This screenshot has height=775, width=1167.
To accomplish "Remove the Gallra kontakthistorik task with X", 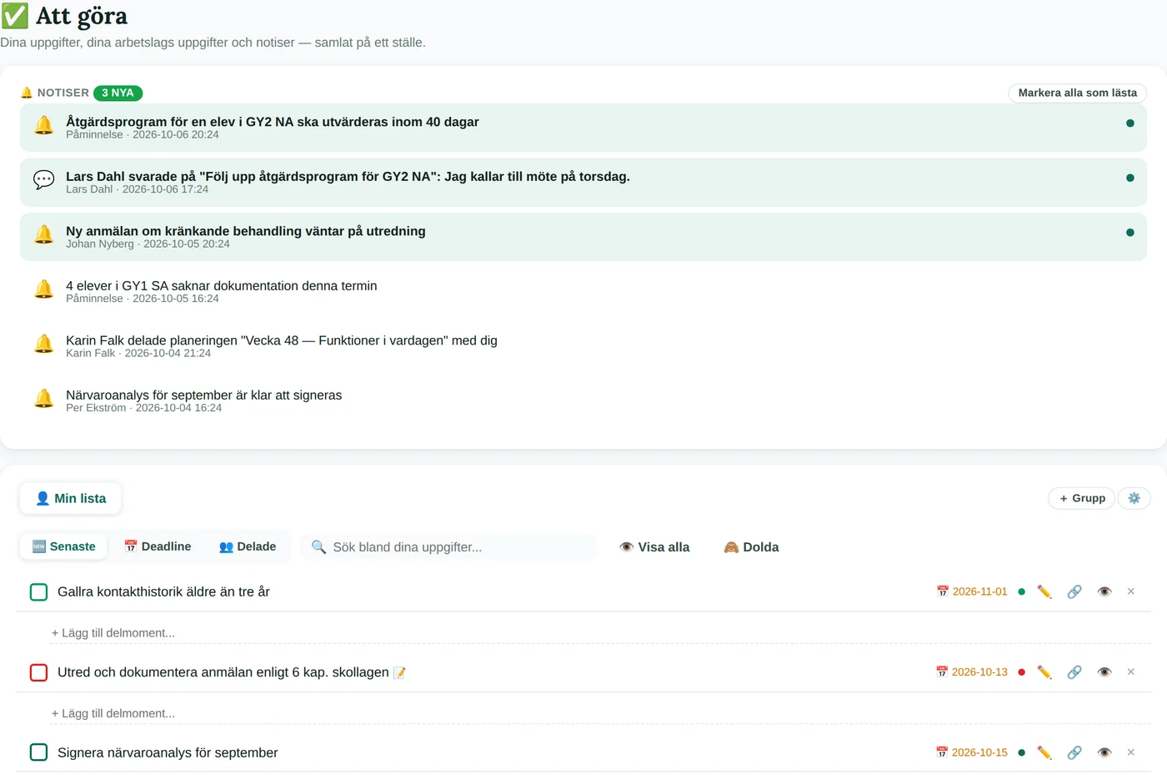I will click(1131, 591).
